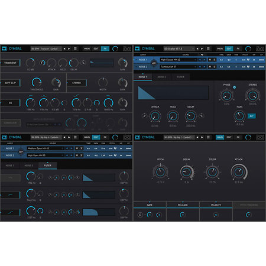Click the Noise 1 envelope display in top-right window
Image resolution: width=266 pixels, height=266 pixels.
point(173,93)
